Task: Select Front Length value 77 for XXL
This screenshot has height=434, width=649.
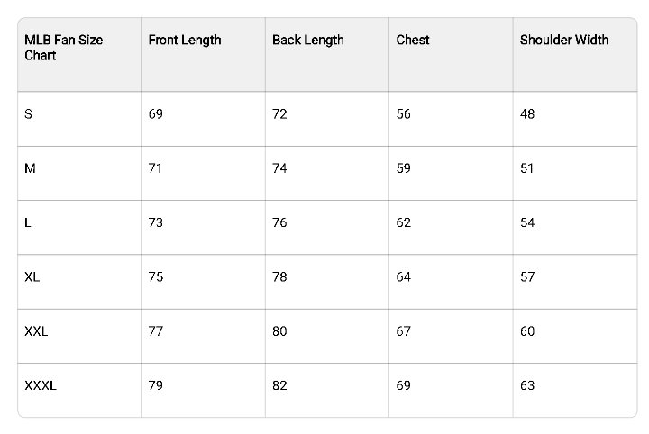Action: click(x=156, y=331)
